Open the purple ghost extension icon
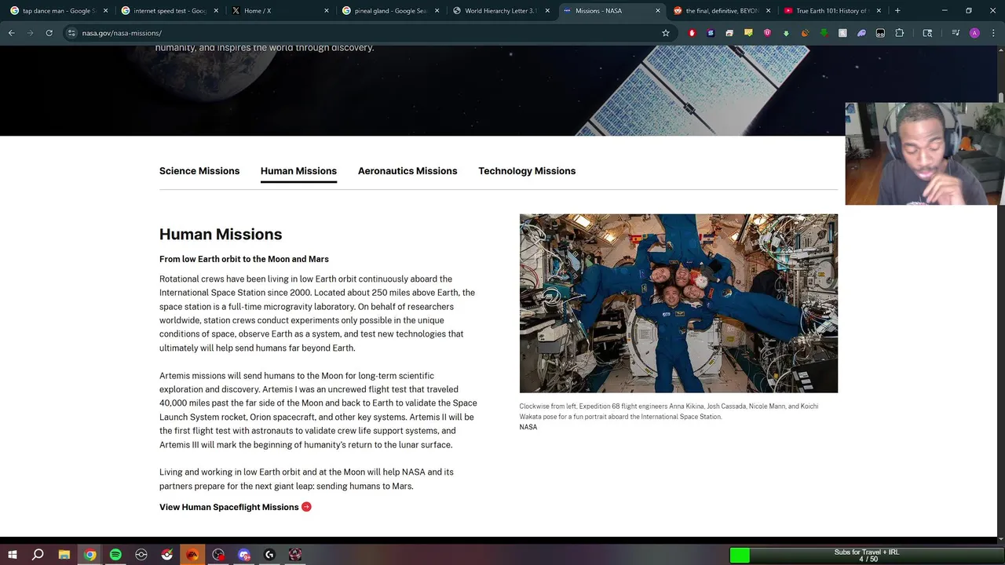1005x565 pixels. [x=861, y=33]
